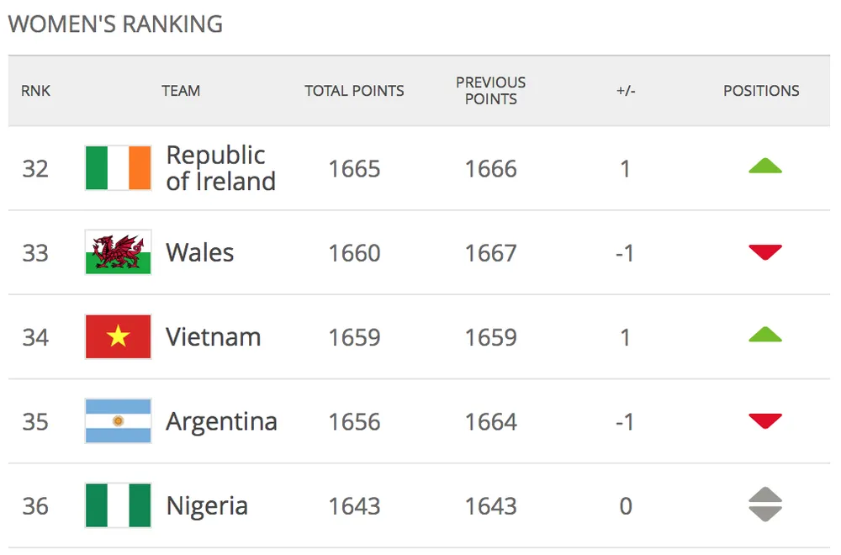Click the Wales dragon flag icon
This screenshot has height=555, width=841.
pyautogui.click(x=119, y=252)
